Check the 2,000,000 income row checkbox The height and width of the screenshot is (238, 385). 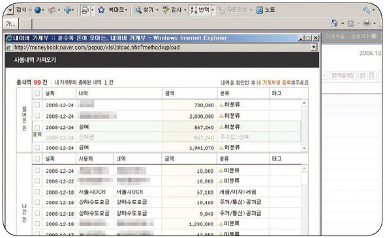click(37, 115)
